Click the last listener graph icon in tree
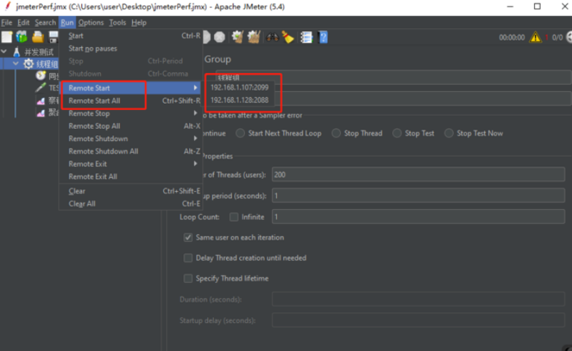This screenshot has height=351, width=572. pos(41,113)
